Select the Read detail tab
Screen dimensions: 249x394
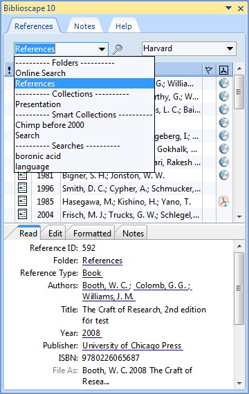28,234
